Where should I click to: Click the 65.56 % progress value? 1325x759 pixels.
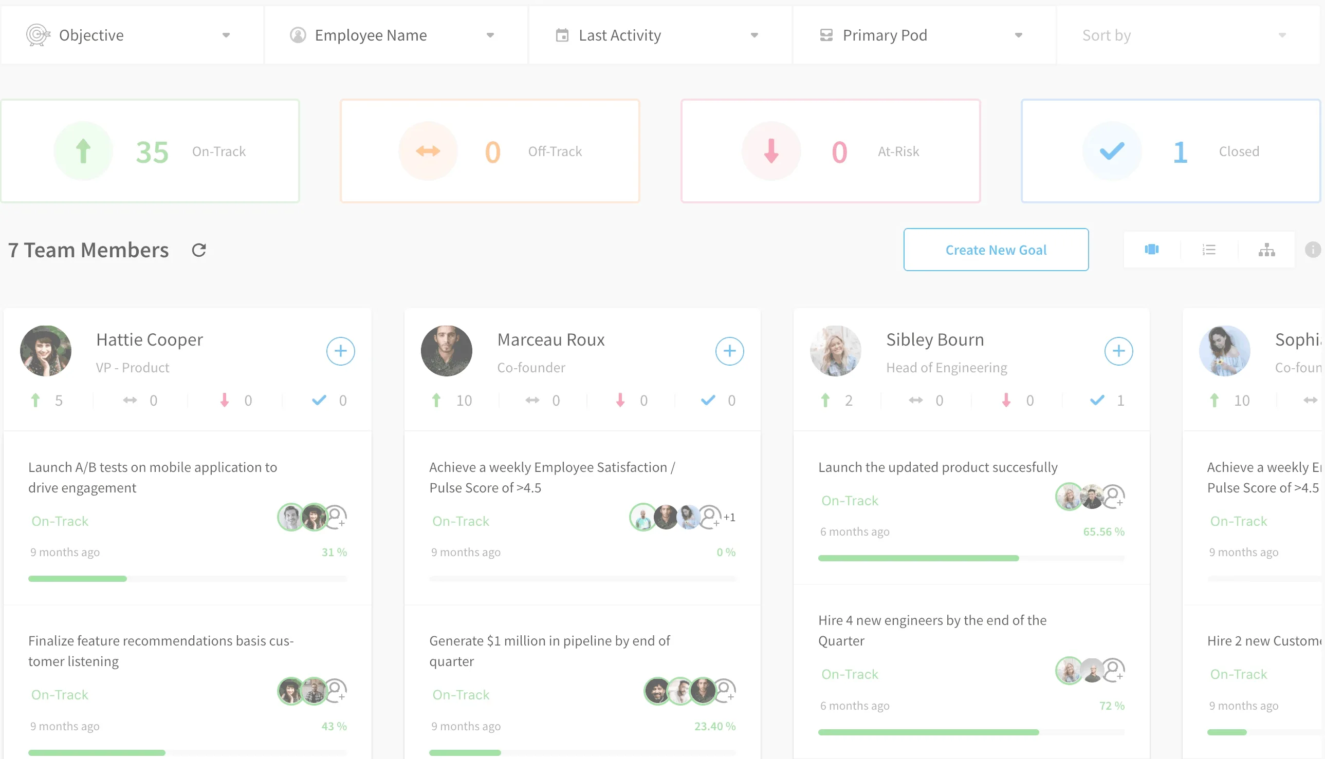tap(1104, 531)
